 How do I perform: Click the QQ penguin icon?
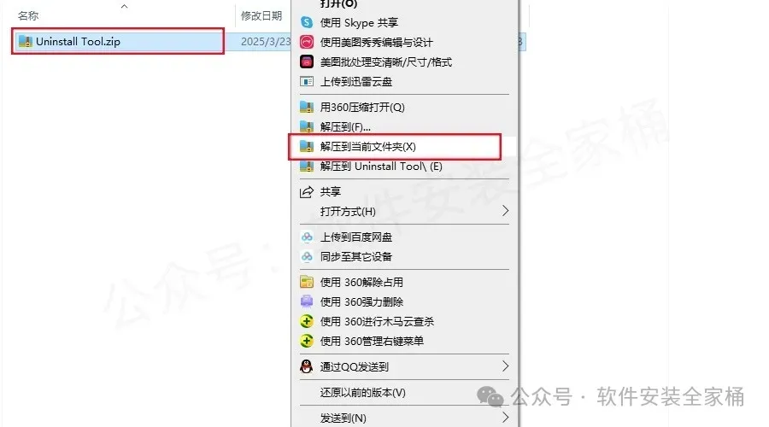click(x=307, y=366)
